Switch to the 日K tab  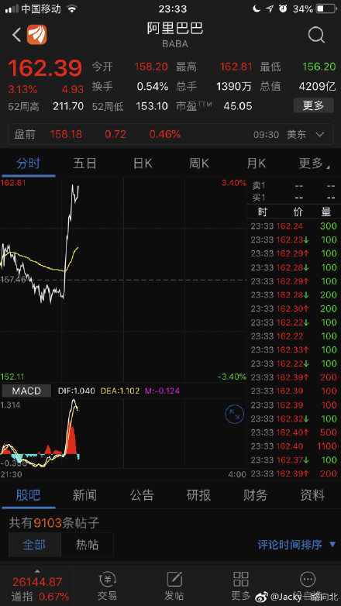pos(143,164)
